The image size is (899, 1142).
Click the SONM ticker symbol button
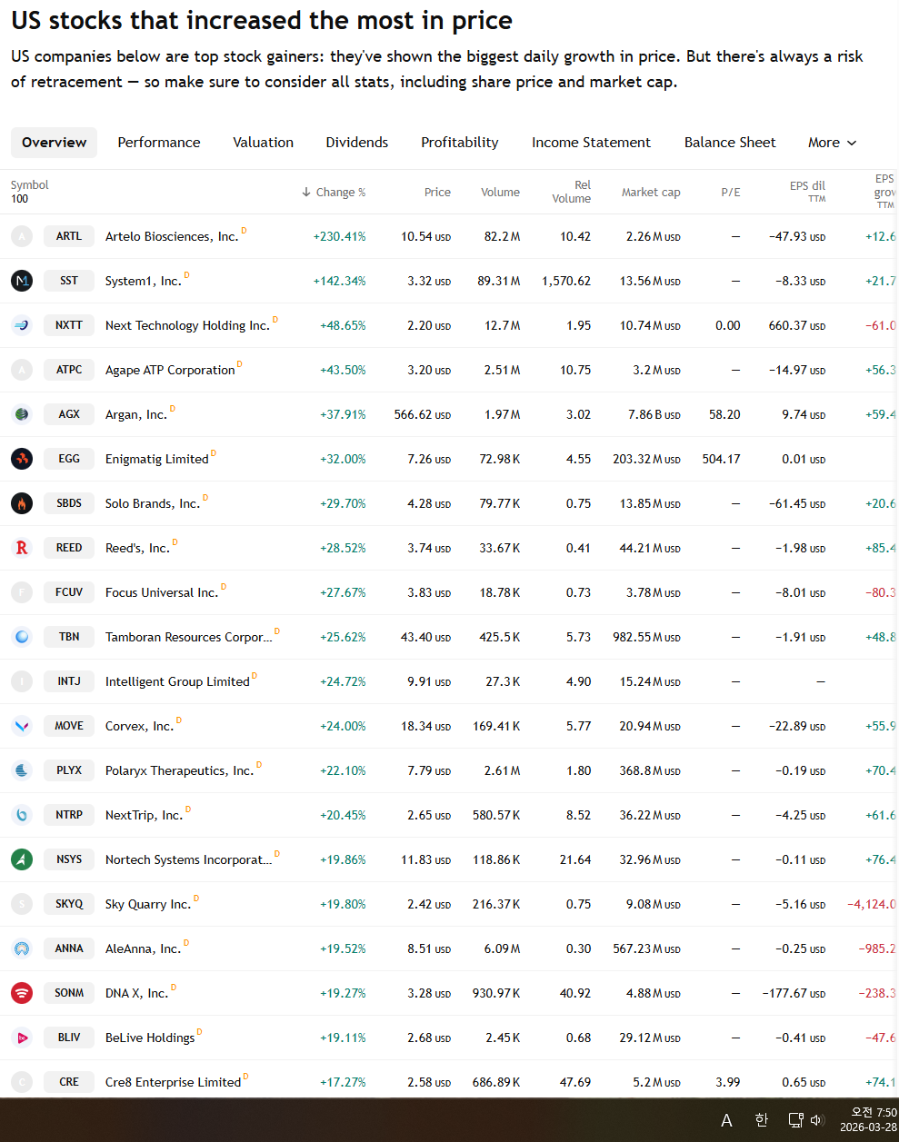pyautogui.click(x=69, y=993)
